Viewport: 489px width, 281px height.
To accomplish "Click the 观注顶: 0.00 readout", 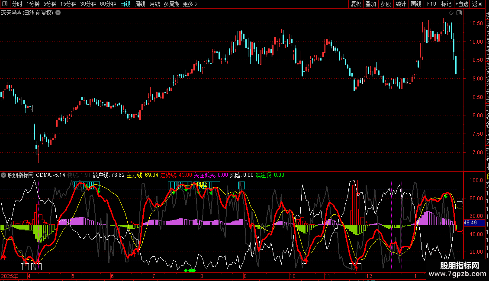I will [270, 175].
